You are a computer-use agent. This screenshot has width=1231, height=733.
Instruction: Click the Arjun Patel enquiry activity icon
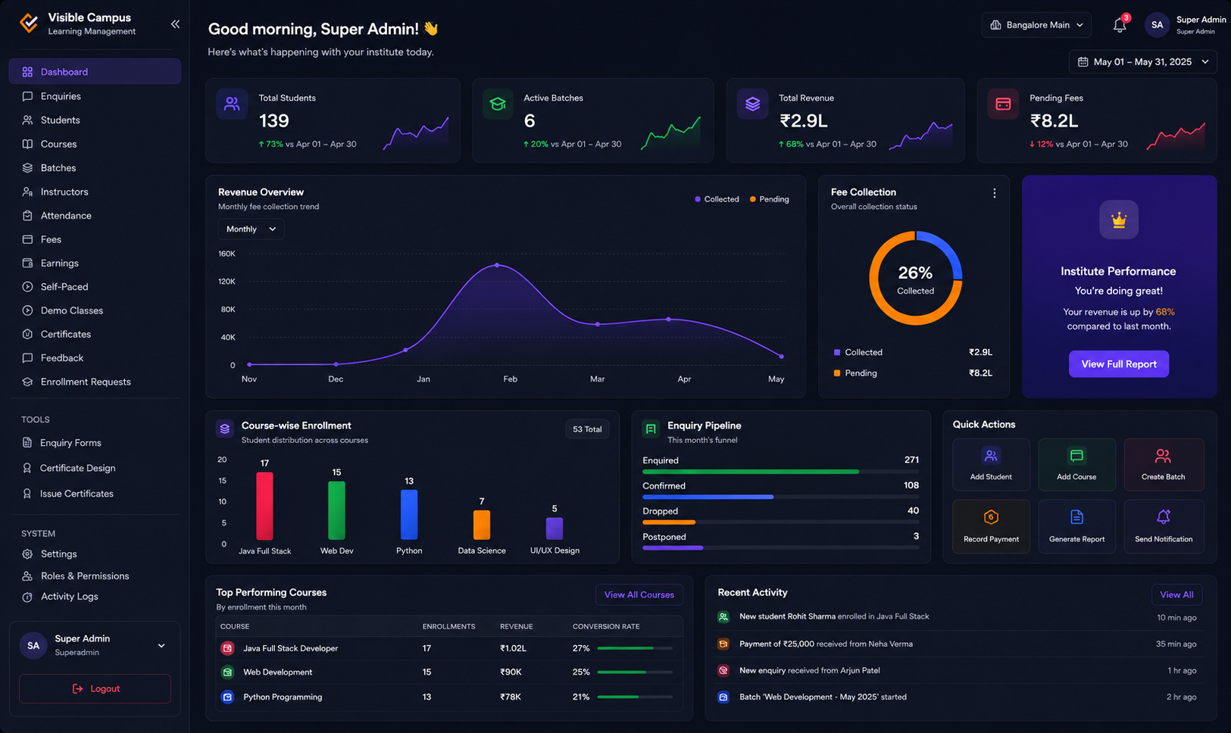[x=723, y=670]
